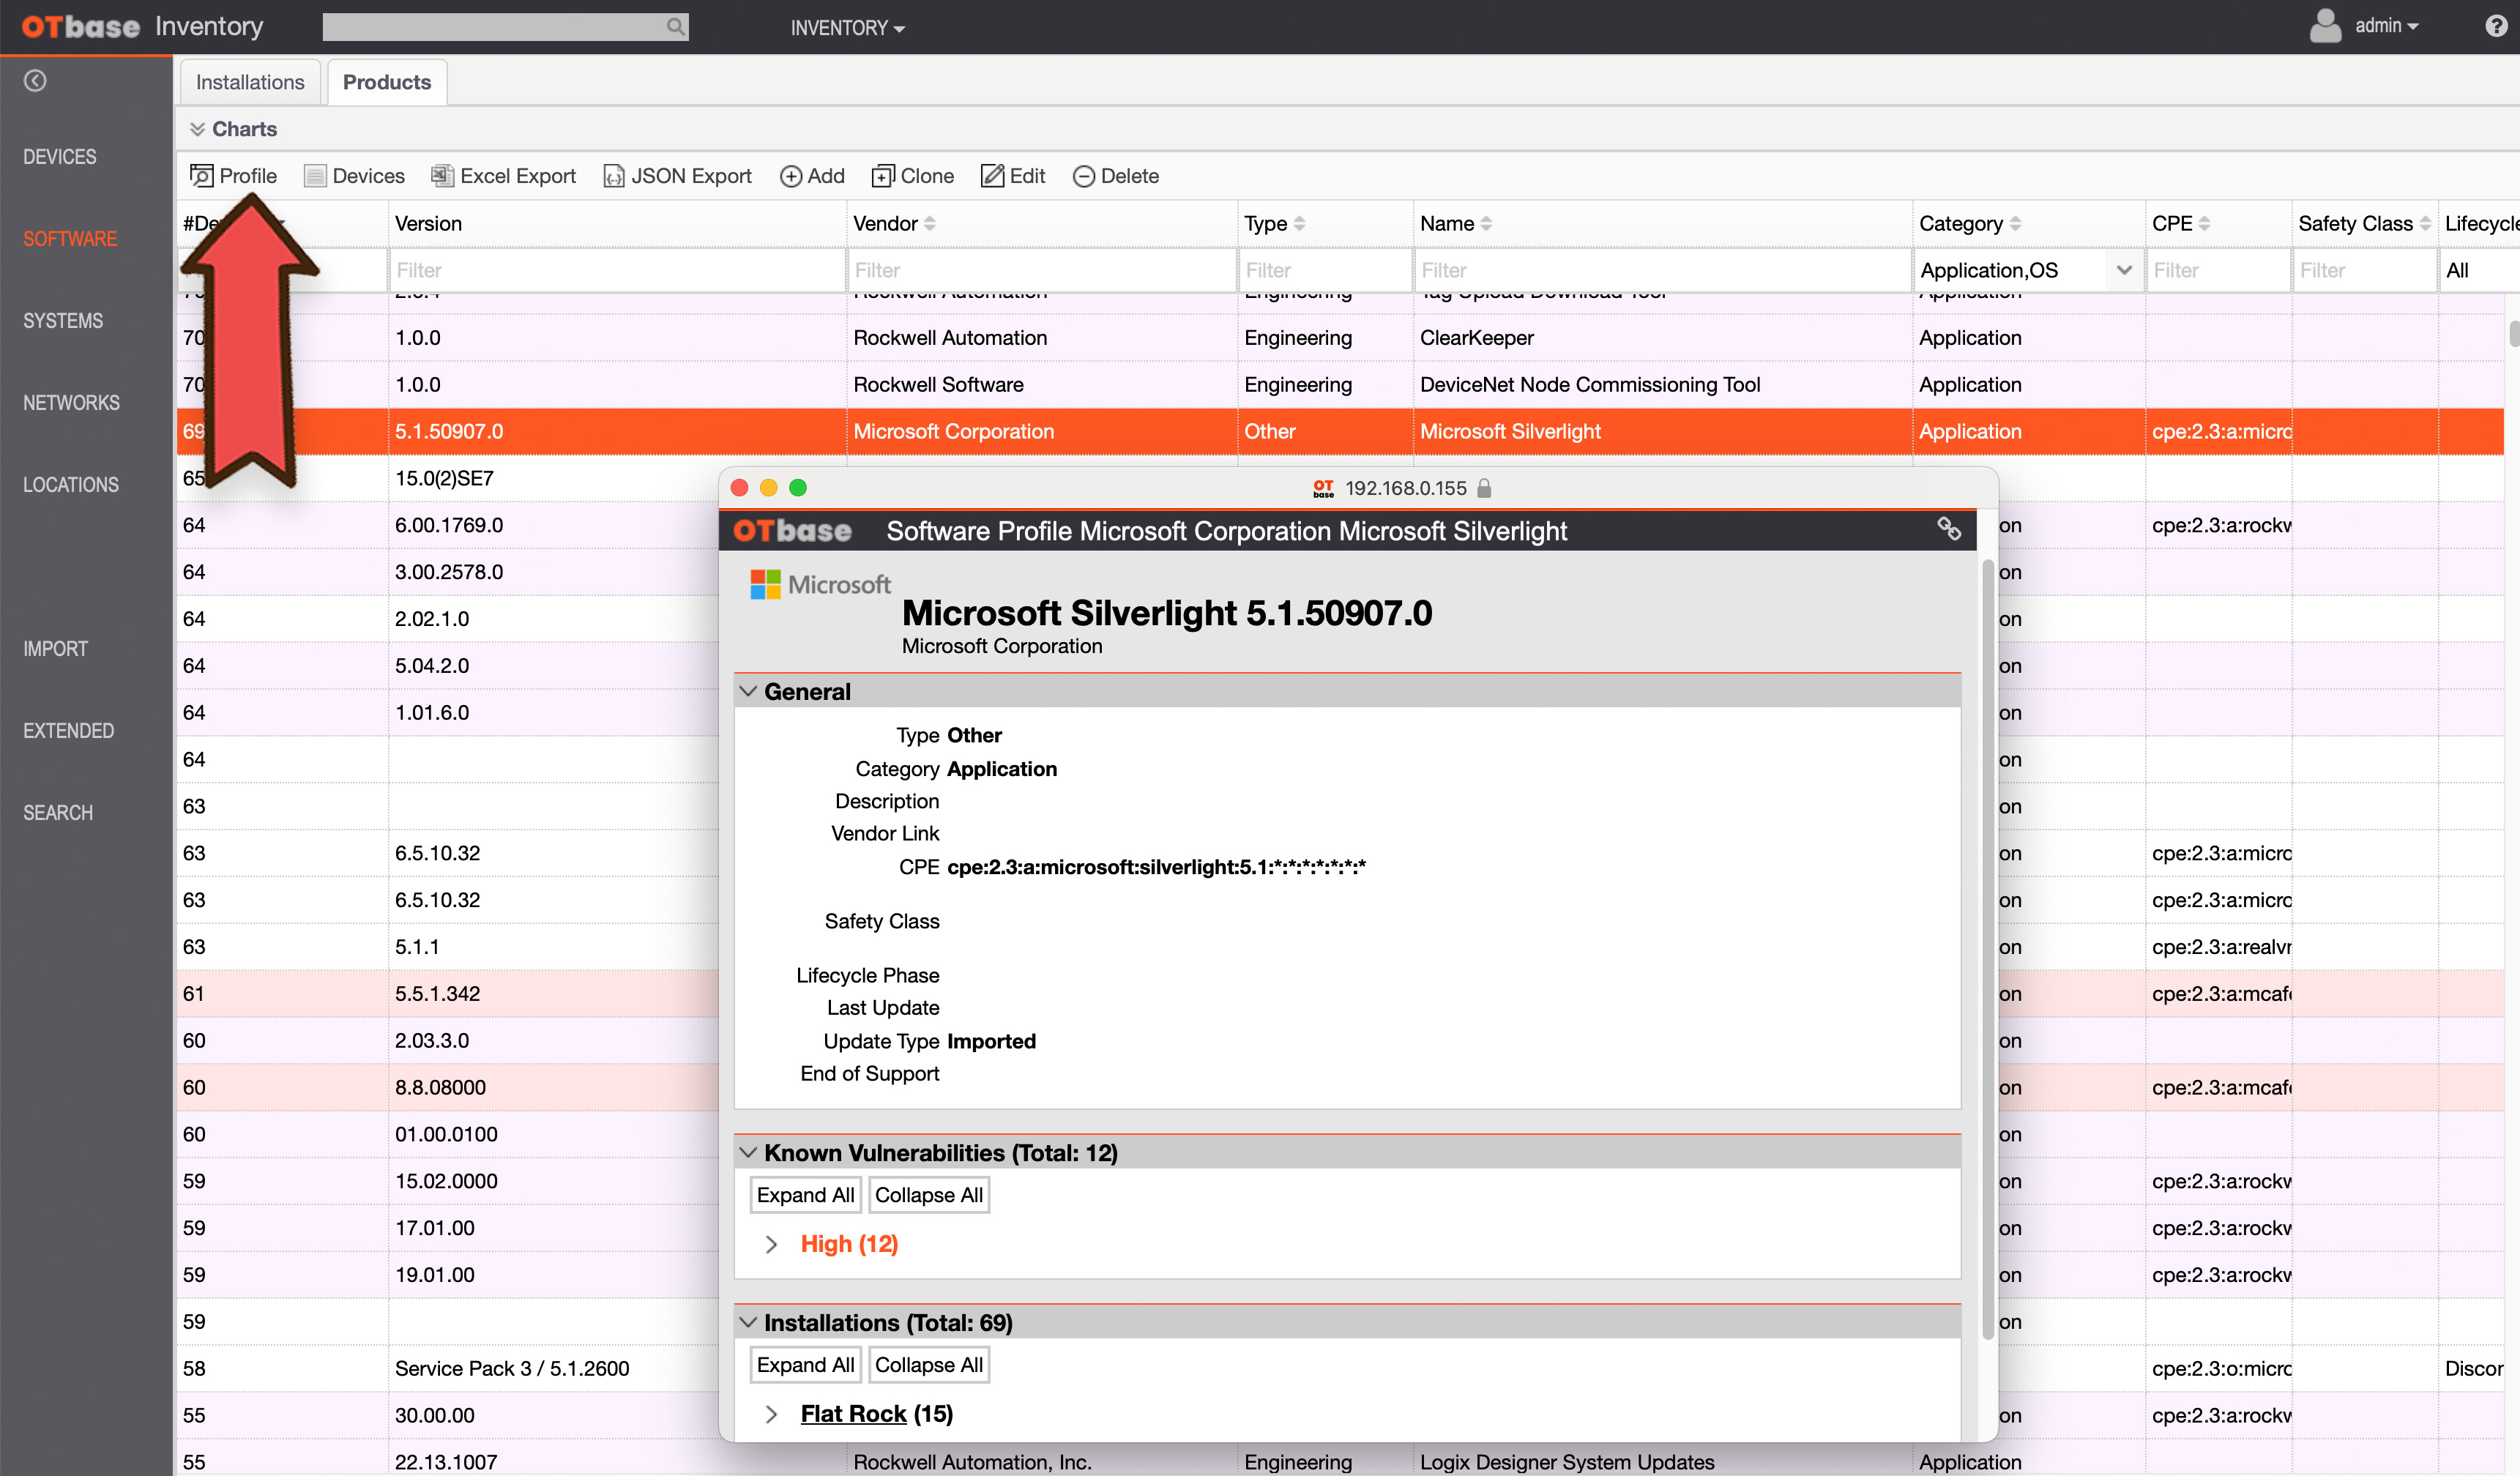Collapse the Installations section
The height and width of the screenshot is (1476, 2520).
pos(748,1322)
